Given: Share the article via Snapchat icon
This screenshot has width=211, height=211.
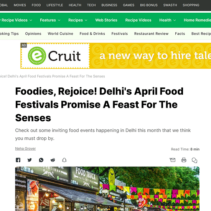Looking at the screenshot, I should pyautogui.click(x=64, y=160).
